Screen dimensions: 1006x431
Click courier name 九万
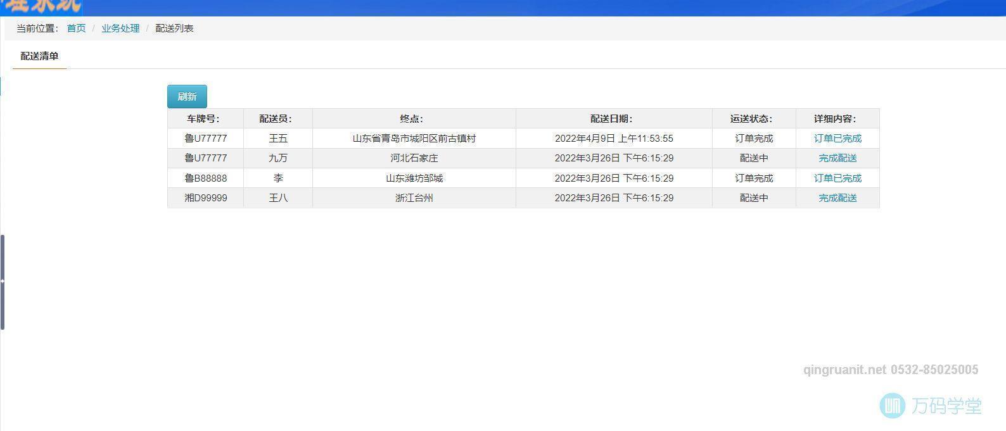(278, 158)
